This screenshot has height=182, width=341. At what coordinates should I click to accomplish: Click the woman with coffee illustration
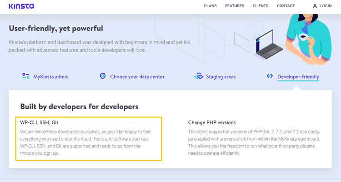(x=309, y=39)
